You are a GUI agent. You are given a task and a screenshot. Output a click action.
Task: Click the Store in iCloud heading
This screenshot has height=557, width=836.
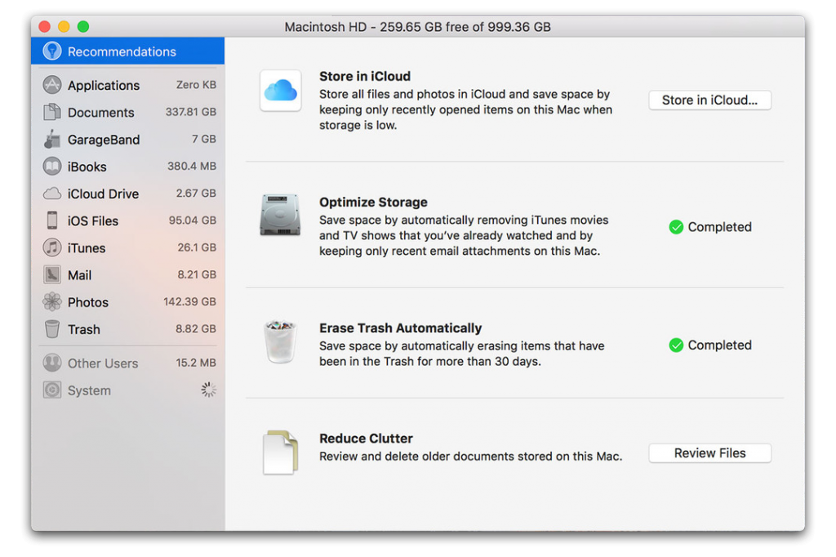pyautogui.click(x=365, y=76)
